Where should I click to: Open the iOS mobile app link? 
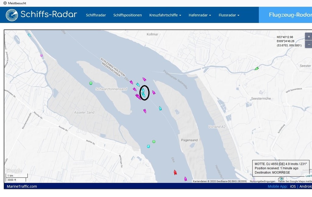(293, 186)
